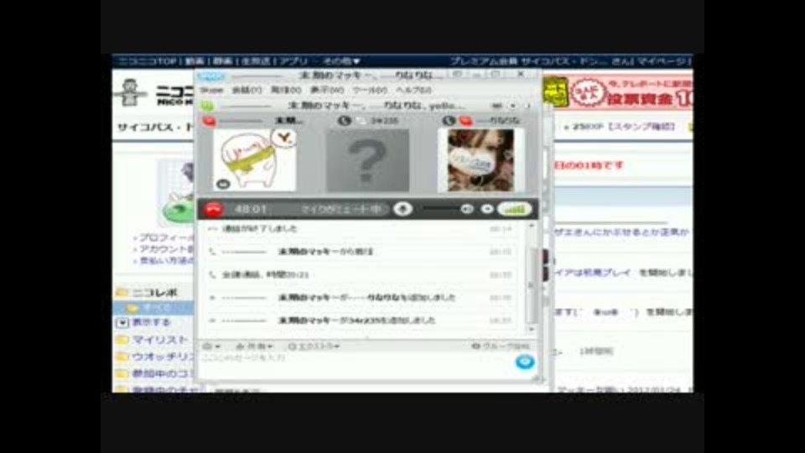Viewport: 805px width, 453px height.
Task: Open the その他 dropdown in the Niconico top bar
Action: [x=341, y=61]
